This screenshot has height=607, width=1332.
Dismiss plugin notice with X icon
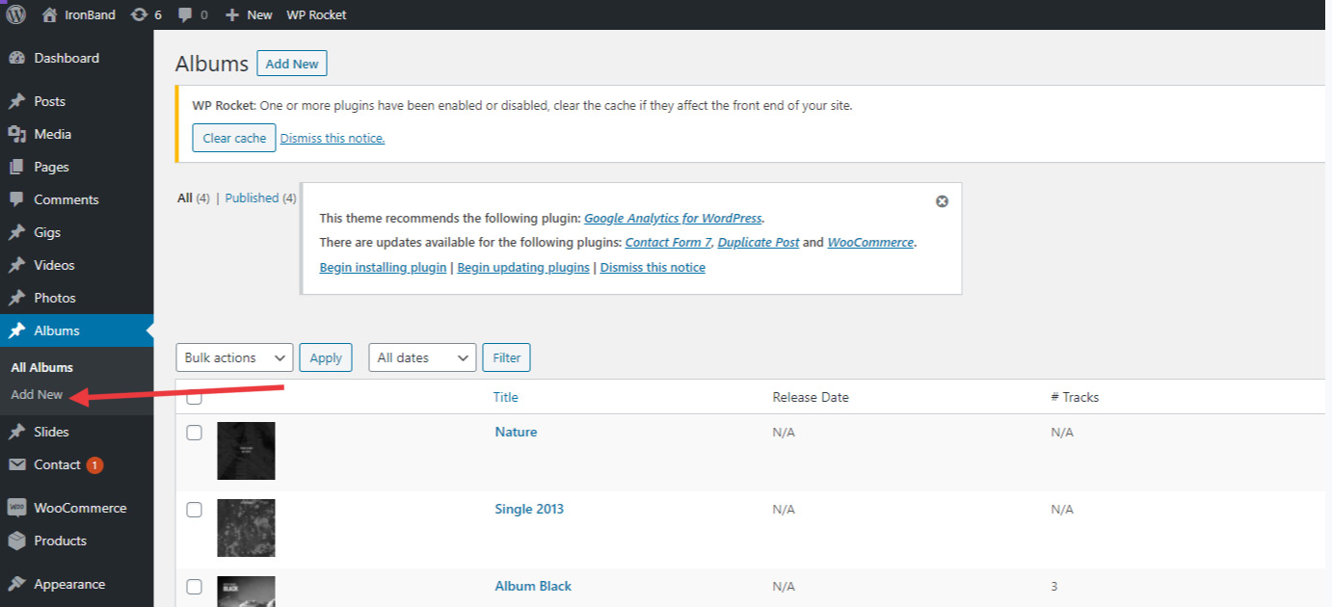point(942,201)
